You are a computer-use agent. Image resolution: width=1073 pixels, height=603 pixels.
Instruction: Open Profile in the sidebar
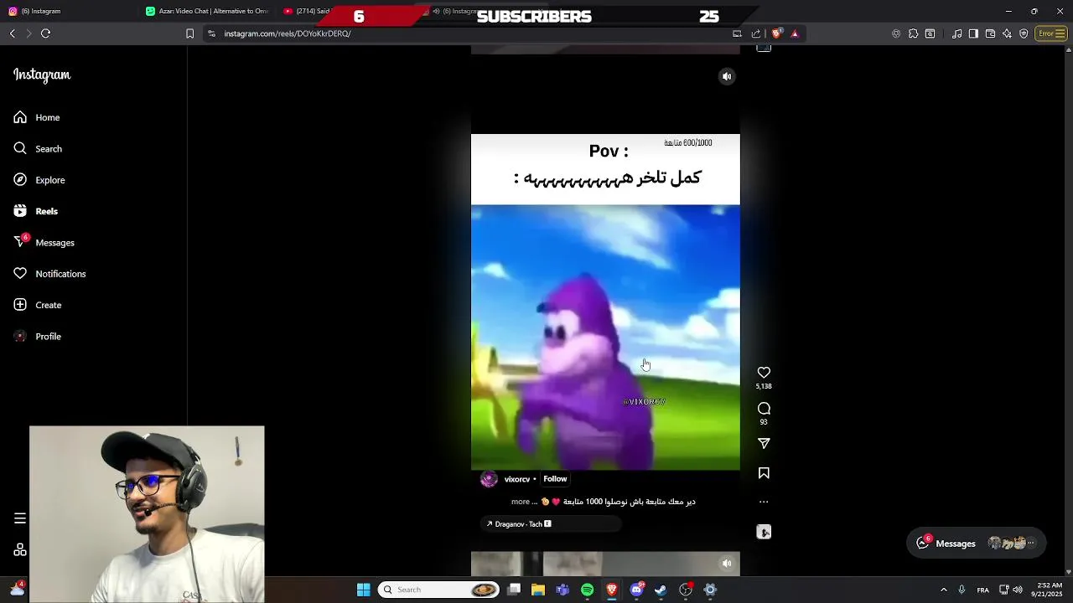38,336
